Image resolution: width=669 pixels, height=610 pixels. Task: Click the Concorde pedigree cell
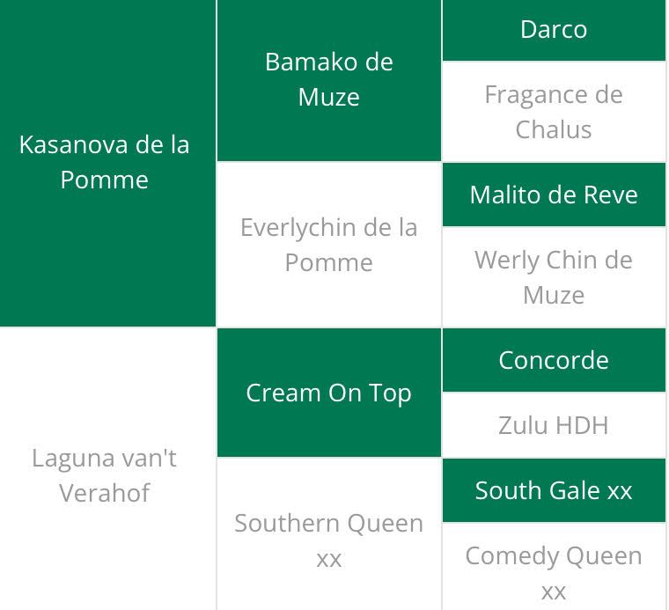[x=554, y=360]
